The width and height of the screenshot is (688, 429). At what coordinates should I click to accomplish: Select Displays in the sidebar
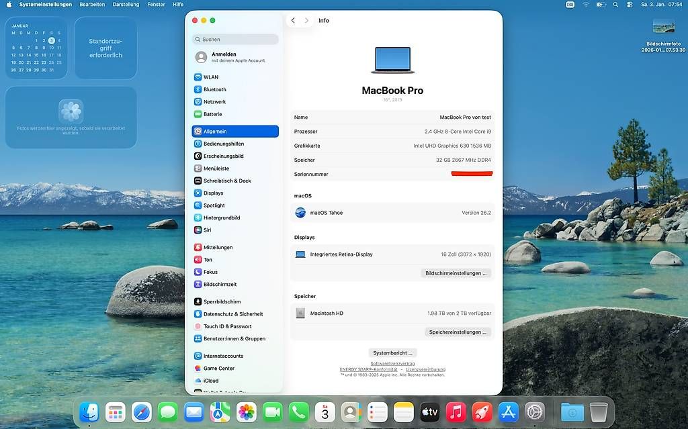[x=235, y=193]
